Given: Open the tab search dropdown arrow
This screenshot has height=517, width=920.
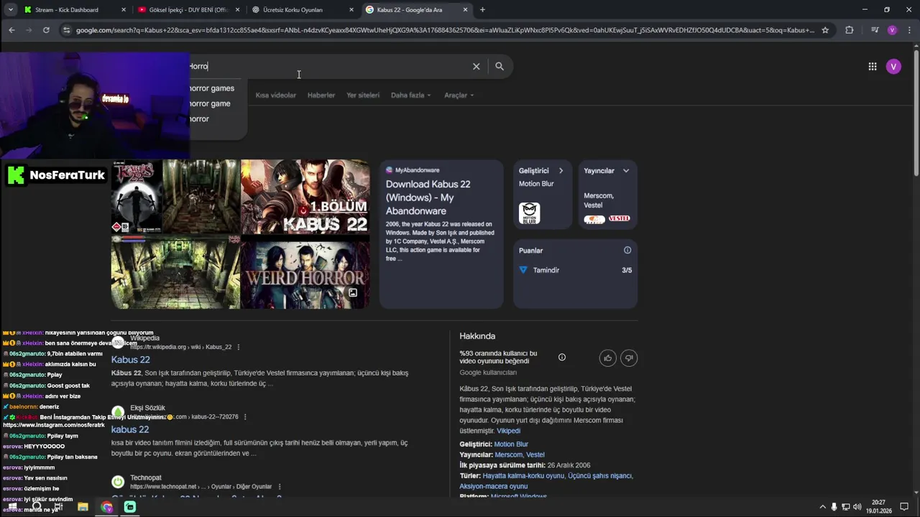Looking at the screenshot, I should coord(10,10).
